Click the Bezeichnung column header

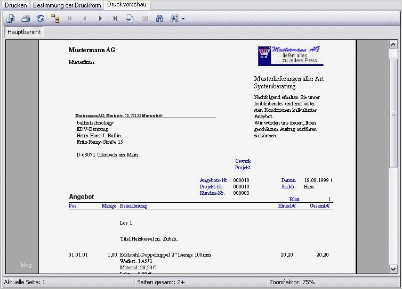point(133,206)
